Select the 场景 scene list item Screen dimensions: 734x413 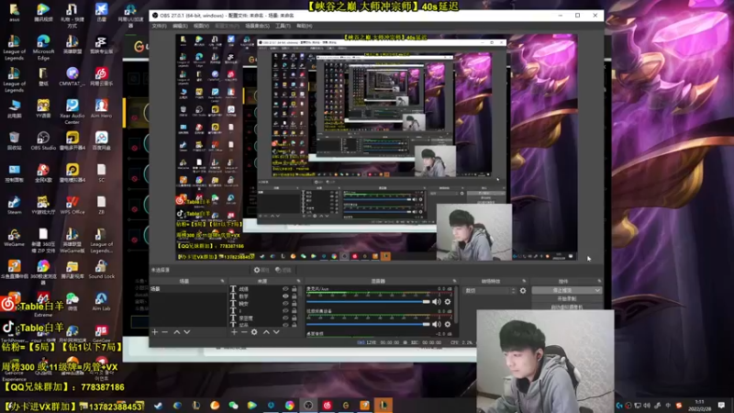188,289
